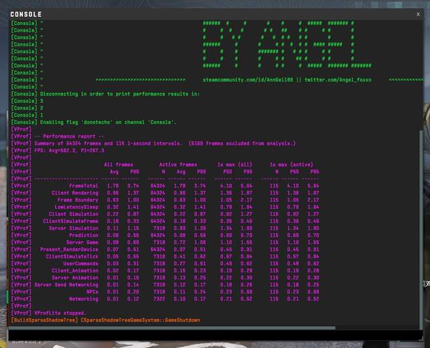Select the Present_RenderDevice row
This screenshot has width=430, height=348.
point(69,249)
